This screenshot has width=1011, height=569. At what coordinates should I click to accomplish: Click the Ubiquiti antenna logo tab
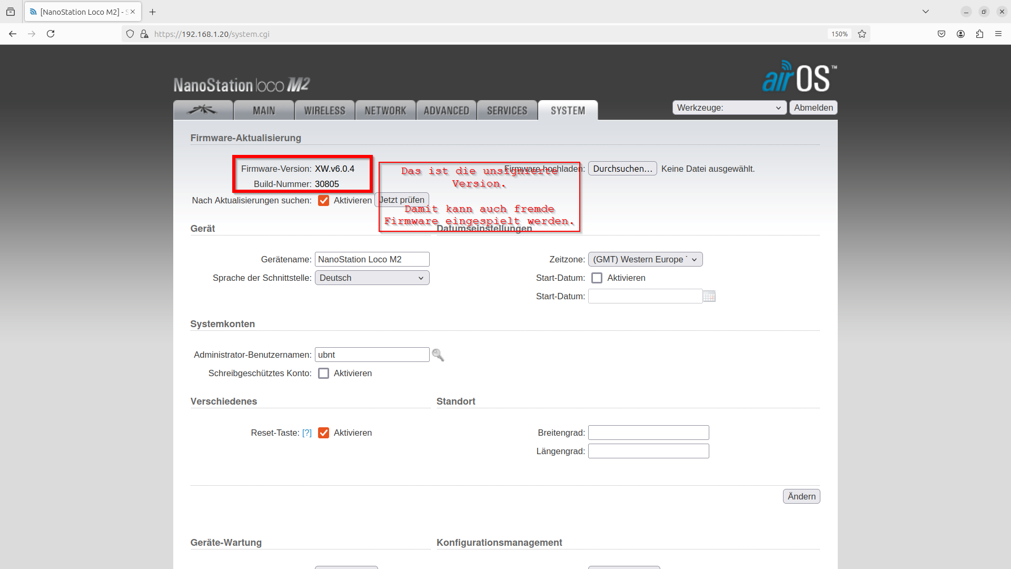(x=203, y=110)
